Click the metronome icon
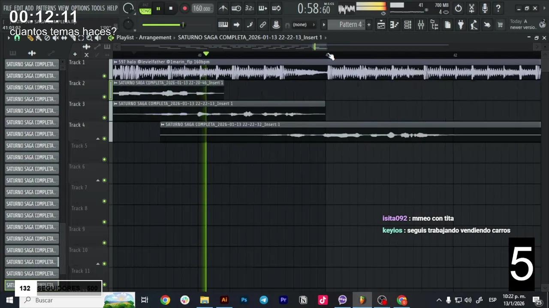 point(223,8)
